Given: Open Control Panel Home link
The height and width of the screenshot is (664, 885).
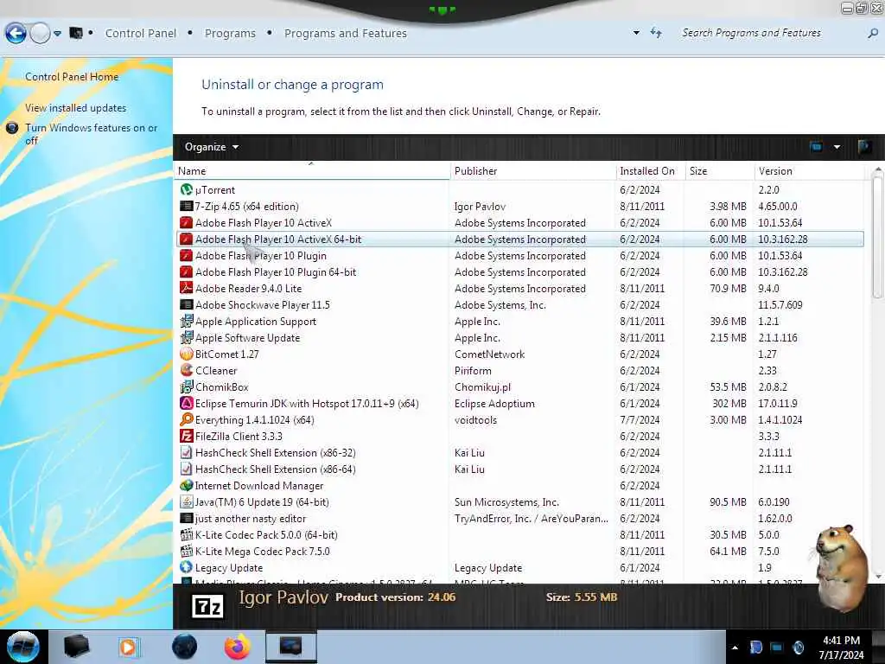Looking at the screenshot, I should (72, 77).
